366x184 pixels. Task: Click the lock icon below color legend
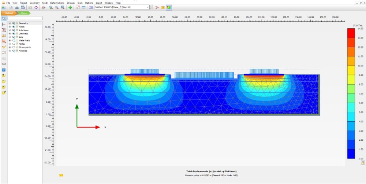click(363, 162)
